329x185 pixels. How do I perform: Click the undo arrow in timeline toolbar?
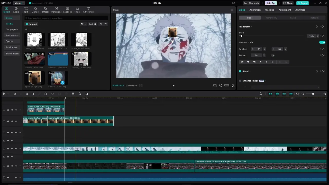coord(15,94)
